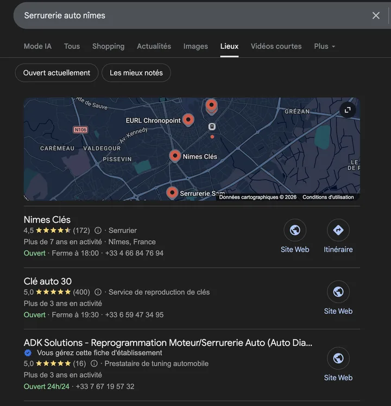Image resolution: width=391 pixels, height=406 pixels.
Task: Click ADK Solutions phone +33 7 67 19 57 32
Action: (105, 386)
